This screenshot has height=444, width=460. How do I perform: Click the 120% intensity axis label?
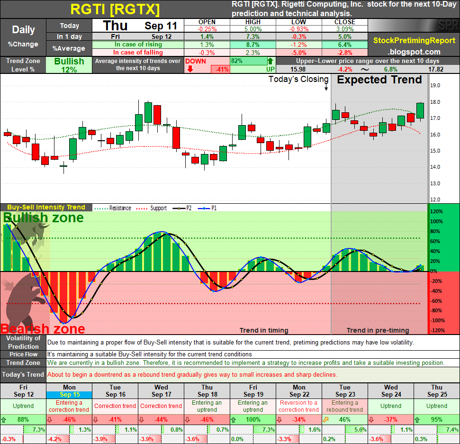pos(436,212)
